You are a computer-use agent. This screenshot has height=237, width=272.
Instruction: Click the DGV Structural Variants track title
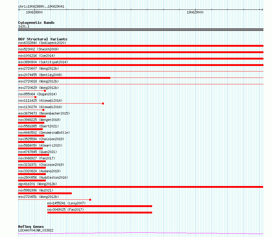[x=43, y=39]
